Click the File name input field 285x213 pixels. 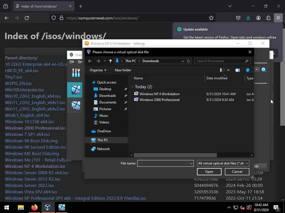click(x=164, y=163)
